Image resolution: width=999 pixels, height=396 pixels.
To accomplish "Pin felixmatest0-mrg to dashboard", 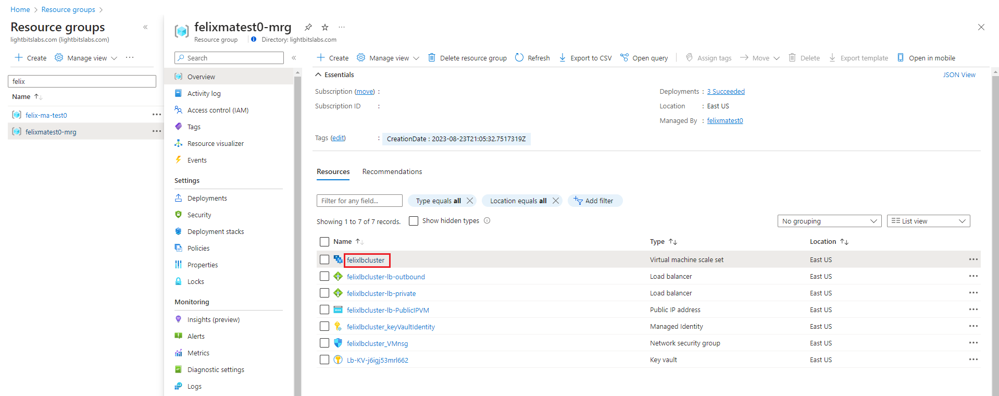I will [x=308, y=27].
